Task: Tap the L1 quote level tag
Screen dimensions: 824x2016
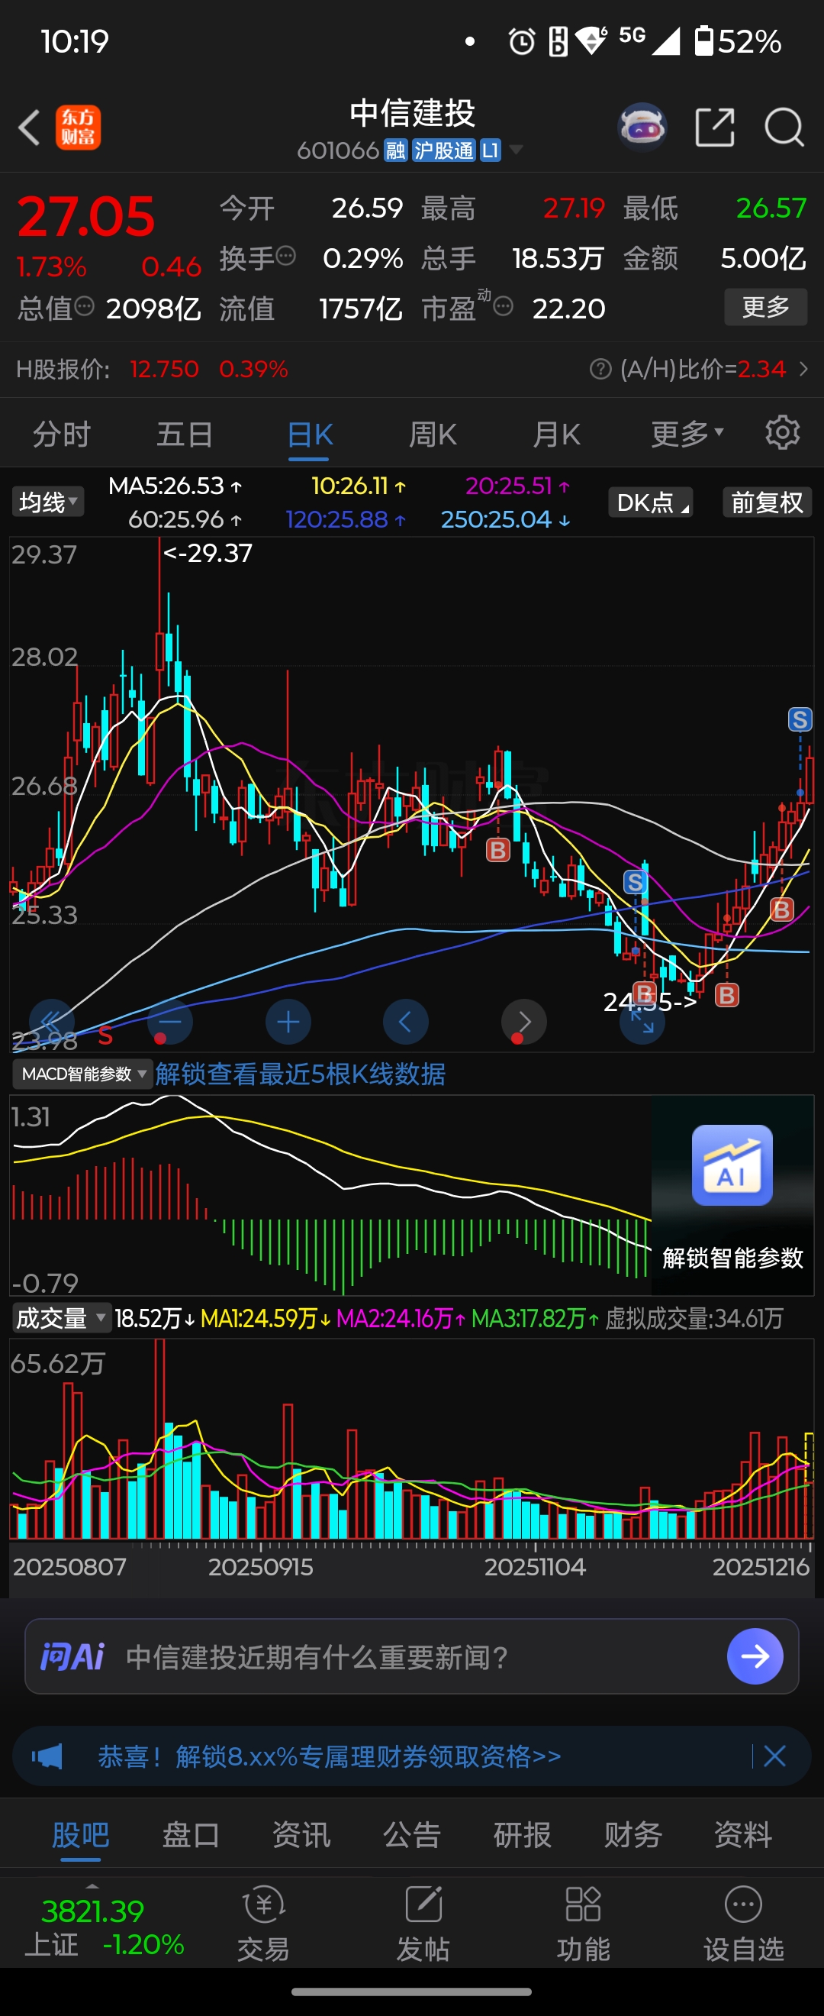Action: tap(490, 150)
